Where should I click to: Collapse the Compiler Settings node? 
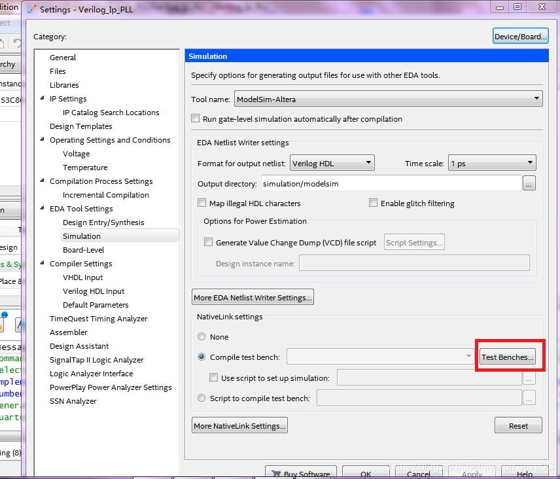click(x=42, y=263)
